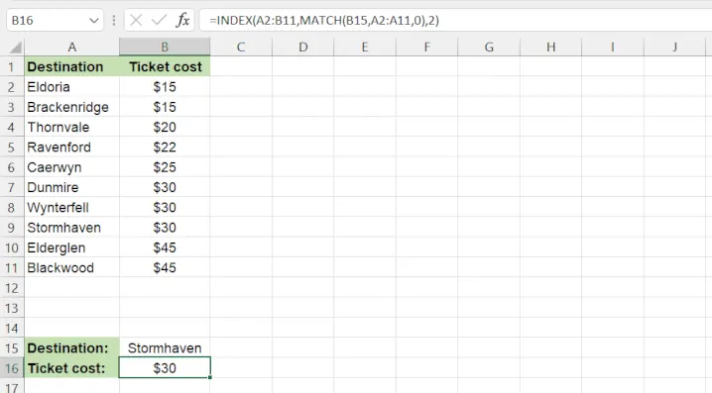
Task: Click the selected result cell B16 showing $30
Action: (x=165, y=367)
